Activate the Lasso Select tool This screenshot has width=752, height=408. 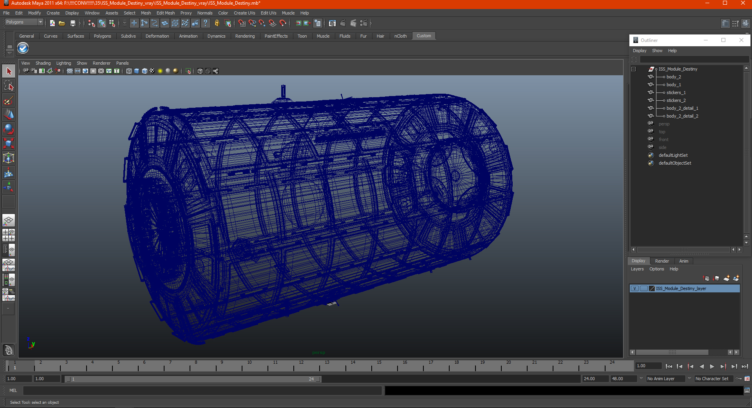(9, 86)
